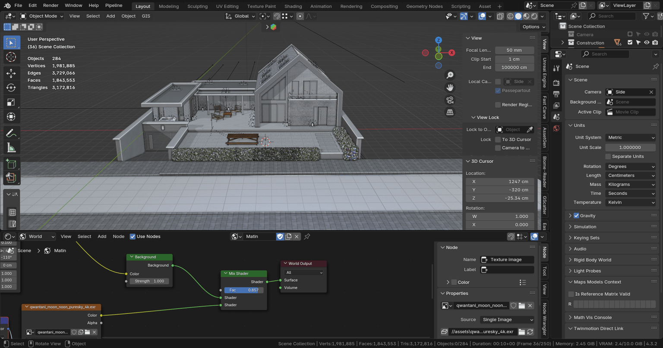
Task: Toggle X-ray display in viewport header
Action: [x=500, y=16]
